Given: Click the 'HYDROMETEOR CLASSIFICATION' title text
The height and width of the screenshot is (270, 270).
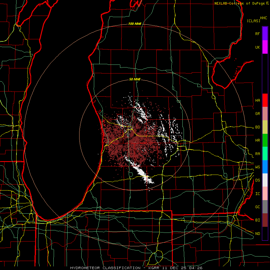Looking at the screenshot, I should point(105,268).
